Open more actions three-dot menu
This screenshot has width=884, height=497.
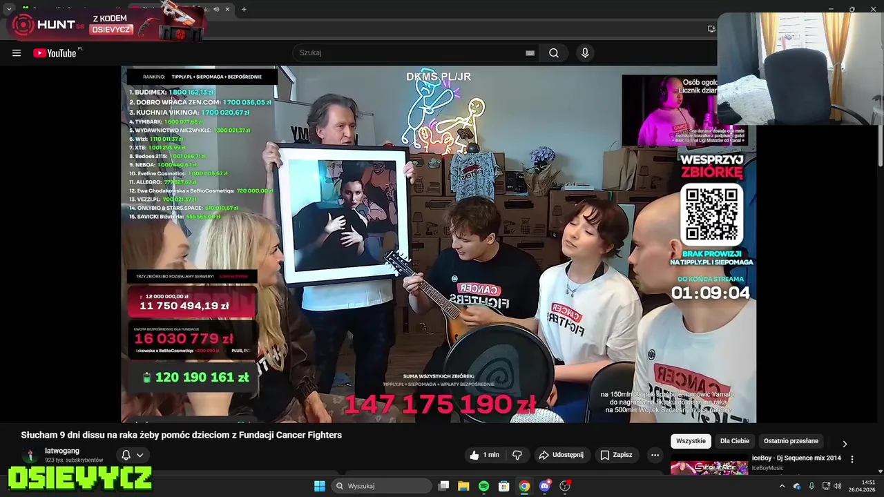pos(655,455)
